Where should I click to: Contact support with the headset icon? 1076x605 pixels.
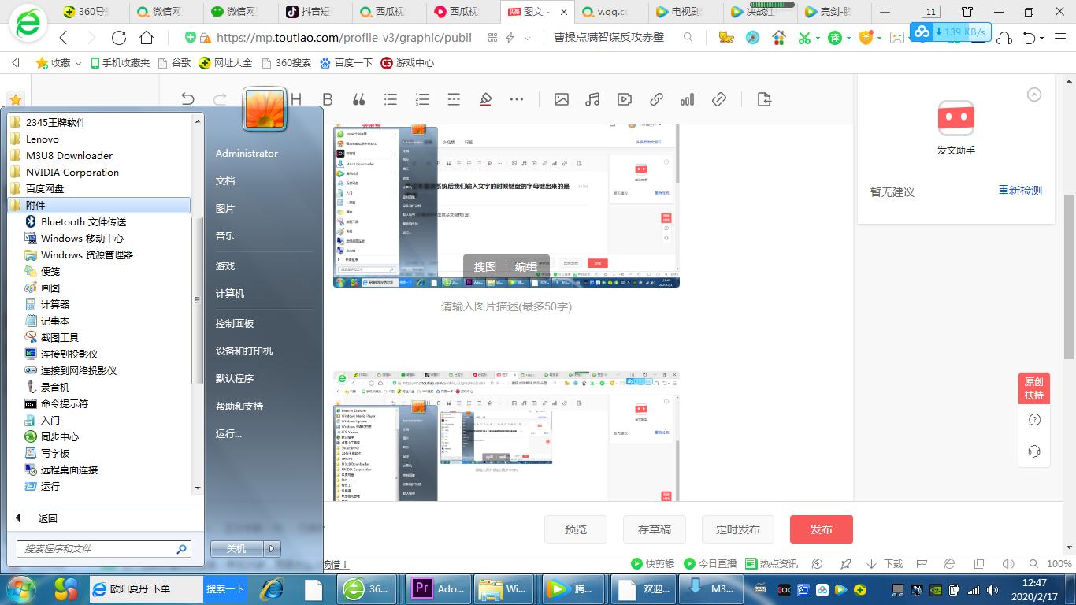click(x=1035, y=451)
